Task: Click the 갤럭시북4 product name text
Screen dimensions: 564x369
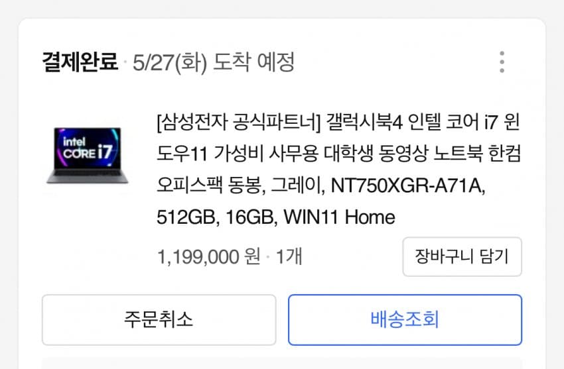Action: pos(364,123)
